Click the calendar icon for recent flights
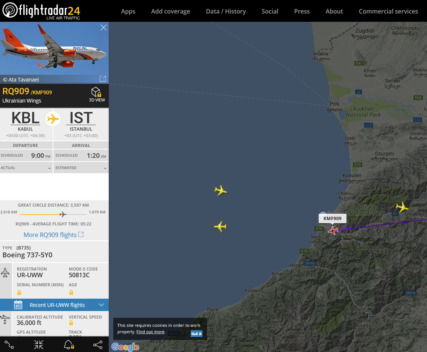Image resolution: width=427 pixels, height=352 pixels. [x=18, y=305]
